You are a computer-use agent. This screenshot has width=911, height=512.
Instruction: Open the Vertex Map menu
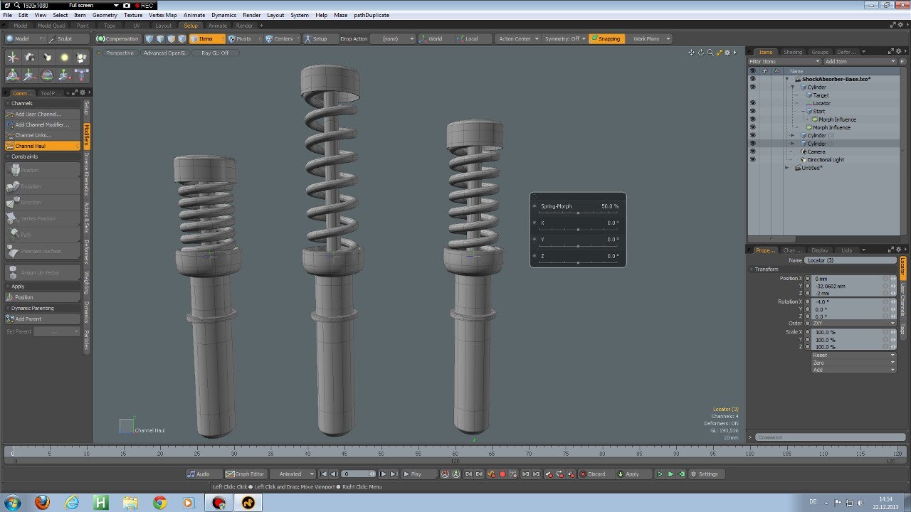(x=163, y=15)
